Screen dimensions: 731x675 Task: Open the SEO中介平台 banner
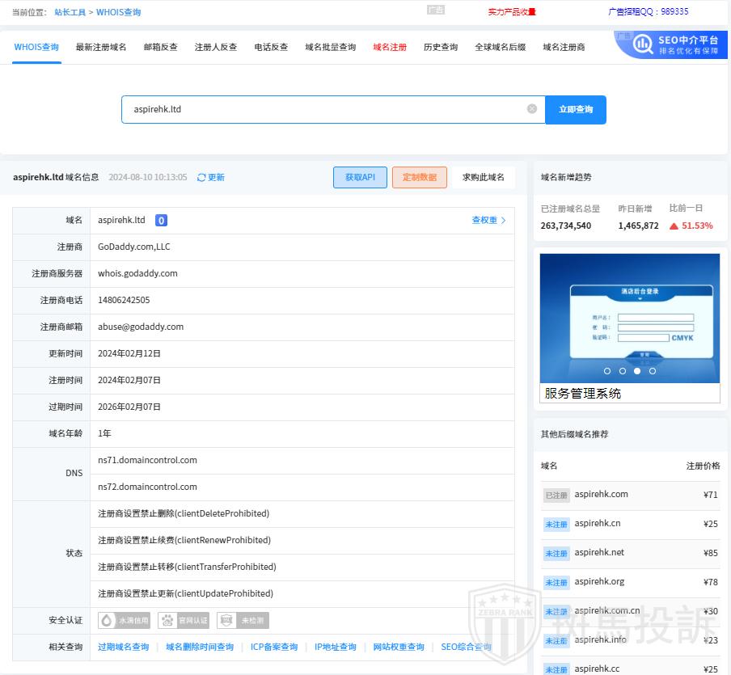pos(670,44)
